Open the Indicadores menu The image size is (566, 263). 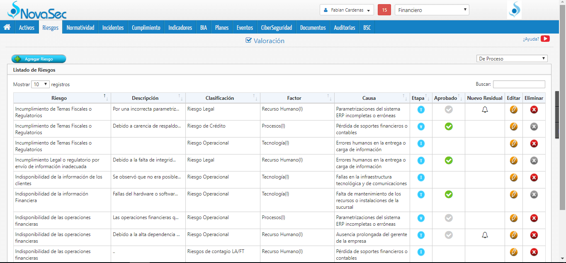point(180,27)
